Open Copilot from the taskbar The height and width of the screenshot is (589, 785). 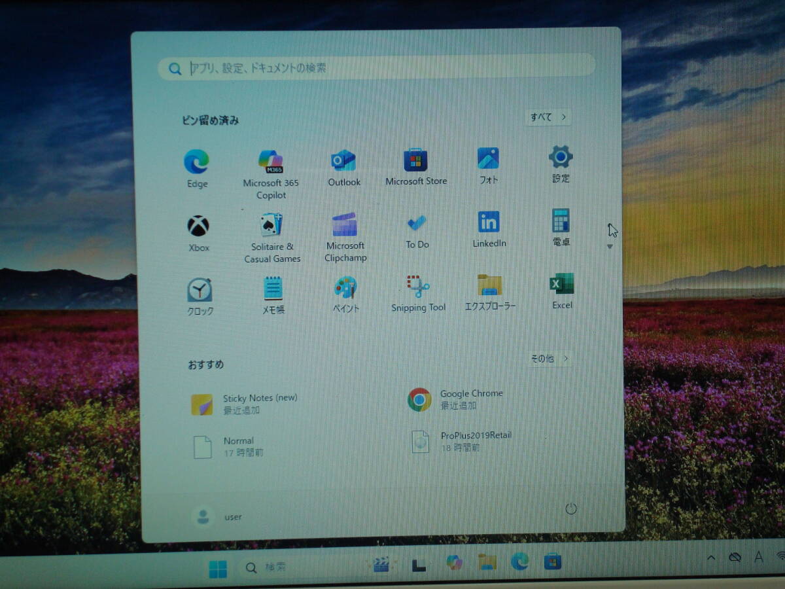click(x=454, y=563)
